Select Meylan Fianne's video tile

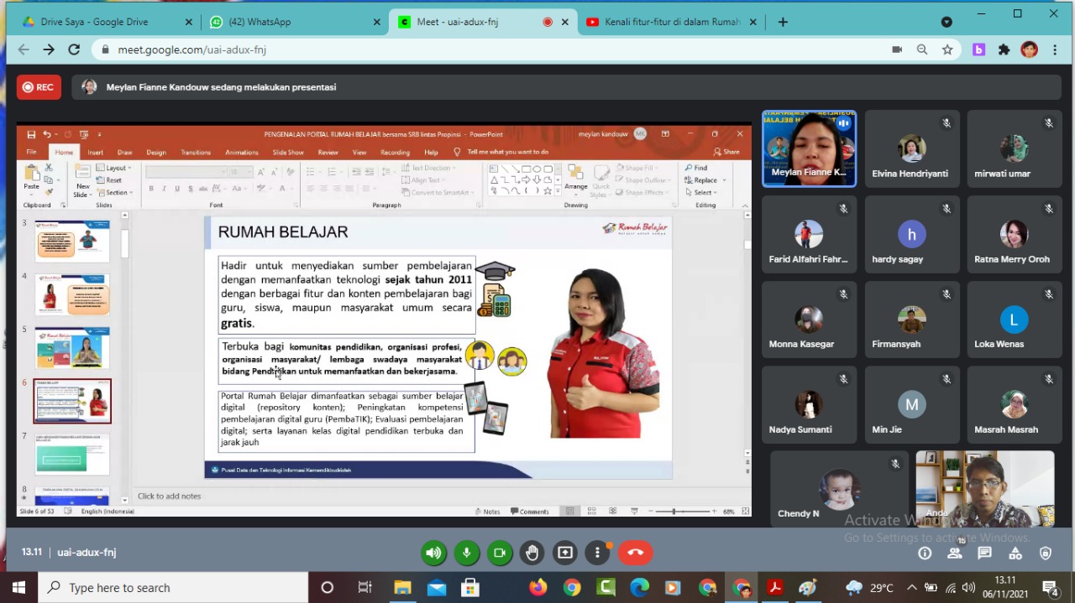[x=809, y=148]
